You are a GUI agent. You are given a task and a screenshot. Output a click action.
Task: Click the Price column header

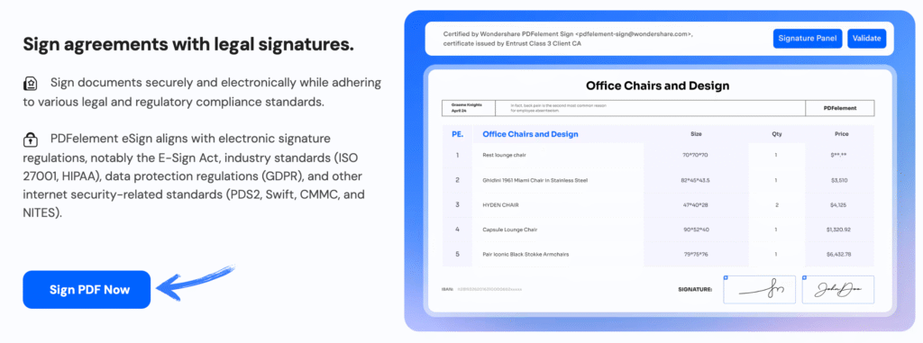pyautogui.click(x=841, y=134)
